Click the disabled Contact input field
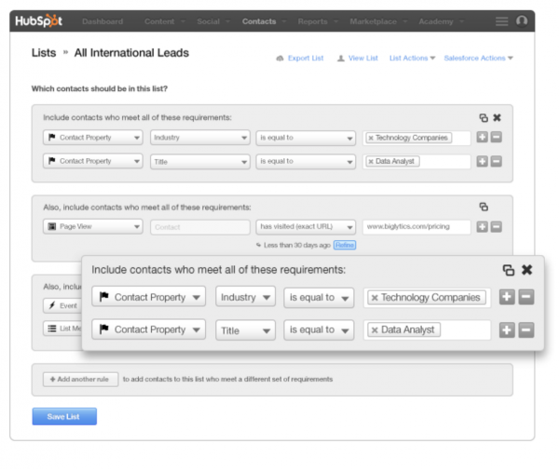 coord(200,227)
